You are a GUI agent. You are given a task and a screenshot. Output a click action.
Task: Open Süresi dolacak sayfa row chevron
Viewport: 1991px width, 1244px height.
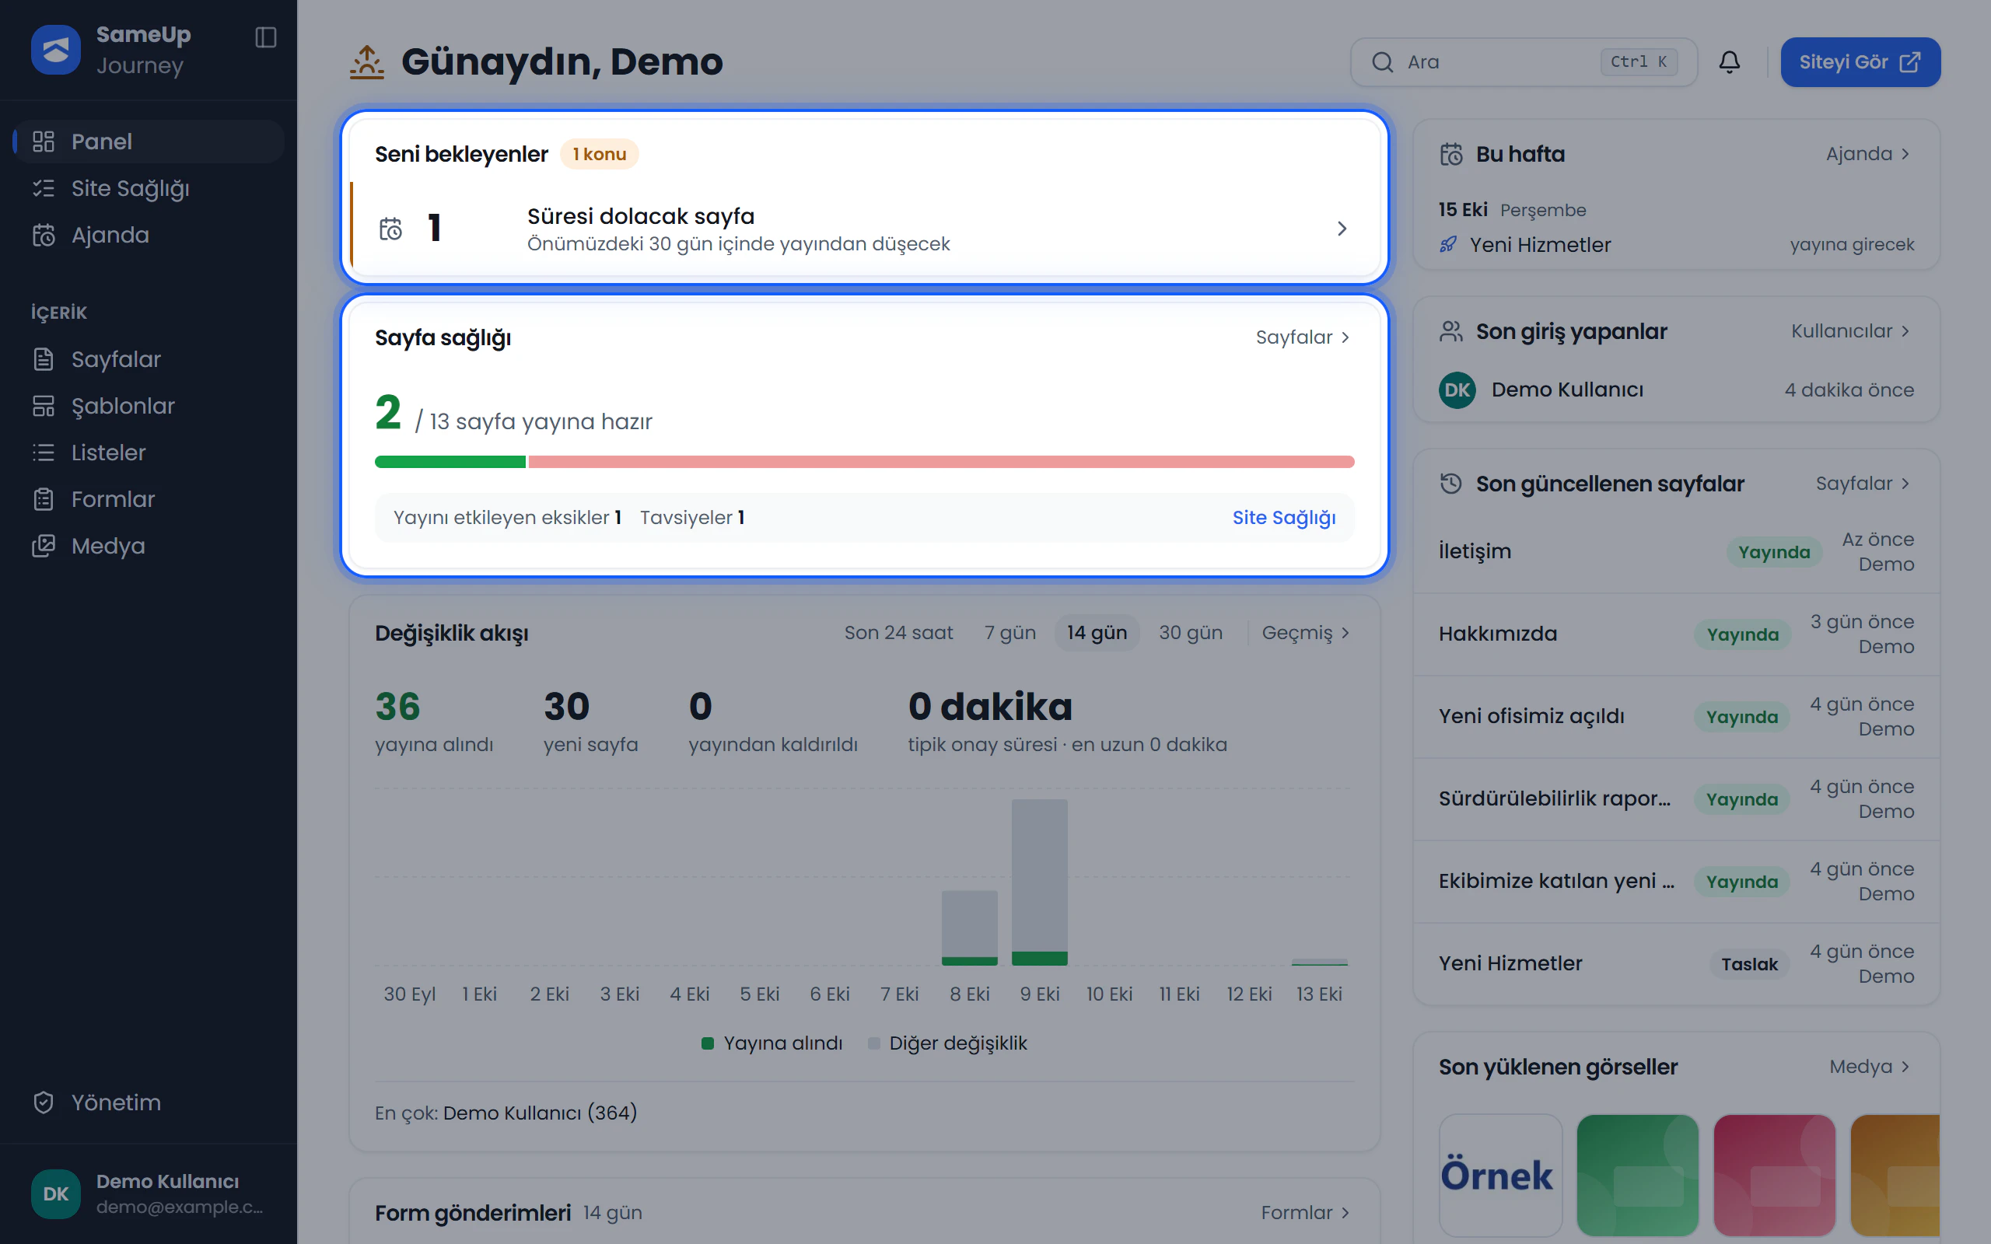click(x=1342, y=229)
